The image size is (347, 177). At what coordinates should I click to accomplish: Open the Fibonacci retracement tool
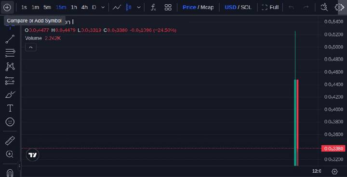[x=10, y=53]
